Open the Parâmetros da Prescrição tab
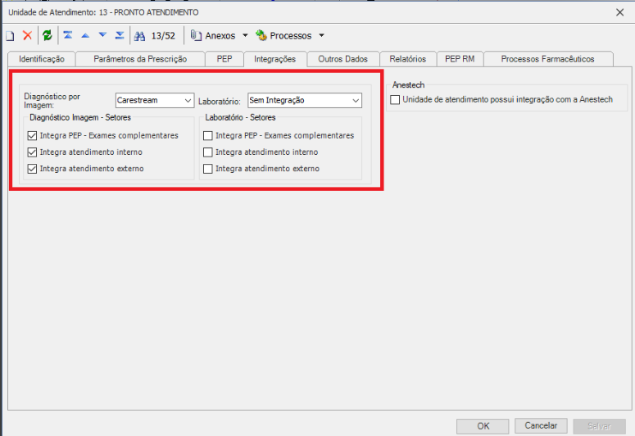Image resolution: width=635 pixels, height=436 pixels. pyautogui.click(x=140, y=59)
